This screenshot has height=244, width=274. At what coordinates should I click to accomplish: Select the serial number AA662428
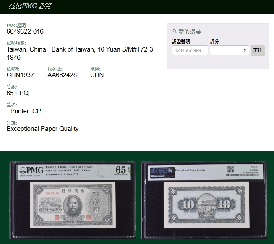[62, 75]
